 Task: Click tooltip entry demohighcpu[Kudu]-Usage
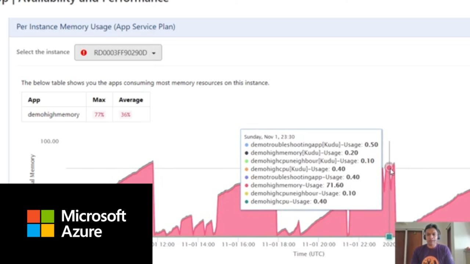point(294,169)
